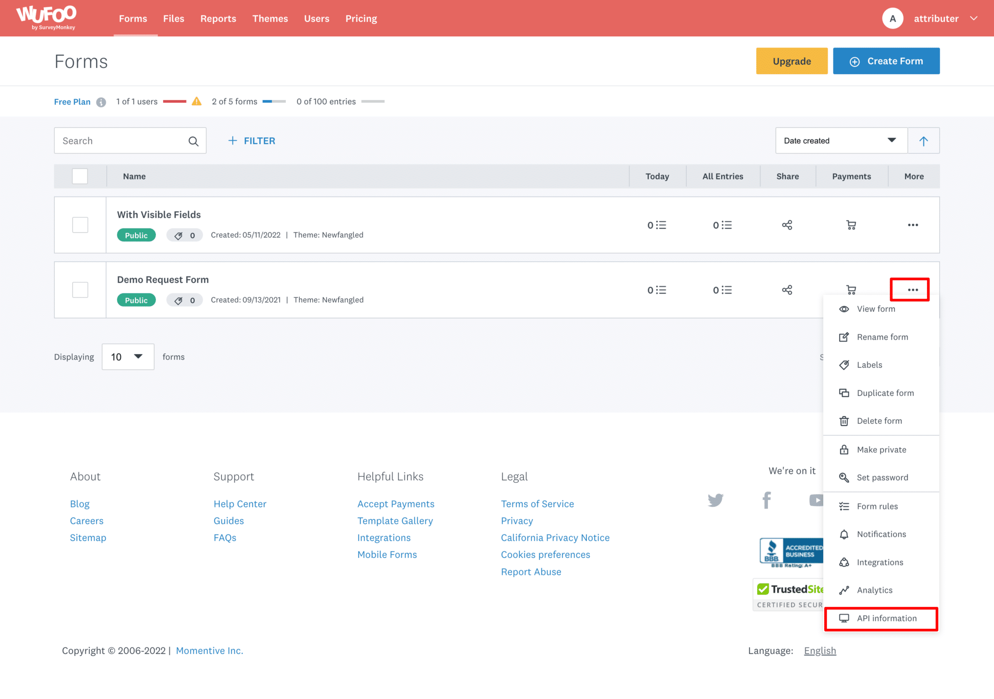Switch to the Themes tab
Viewport: 994px width, 699px height.
click(270, 18)
